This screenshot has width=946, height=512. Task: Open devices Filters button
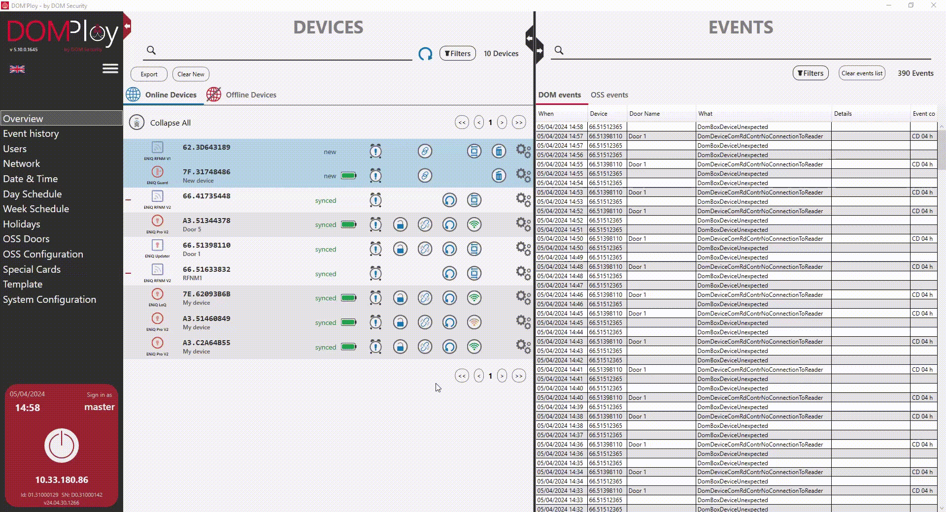(457, 53)
